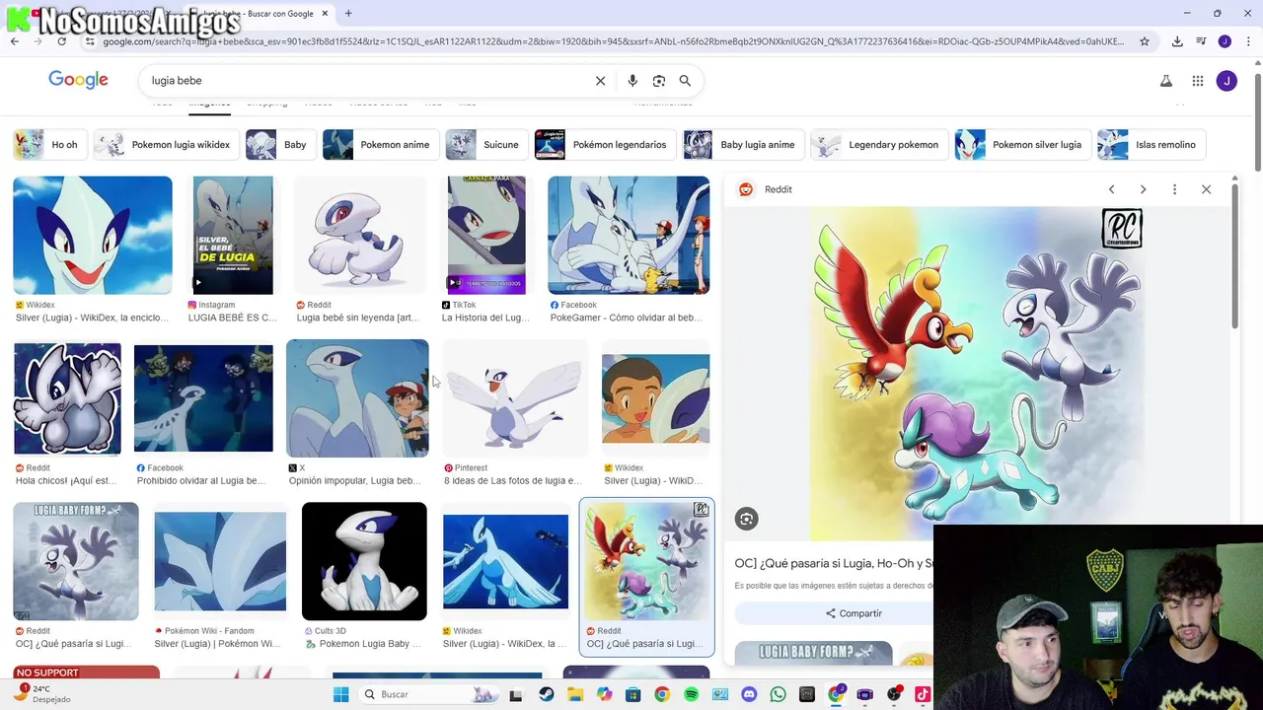
Task: Click the taskbar Buscar search box
Action: coord(429,694)
